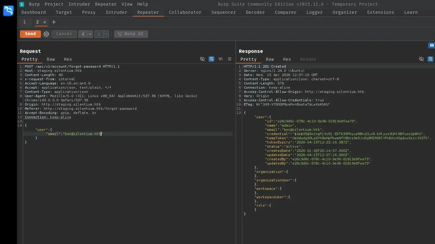This screenshot has width=435, height=244.
Task: Open the Burp menu
Action: (x=34, y=4)
